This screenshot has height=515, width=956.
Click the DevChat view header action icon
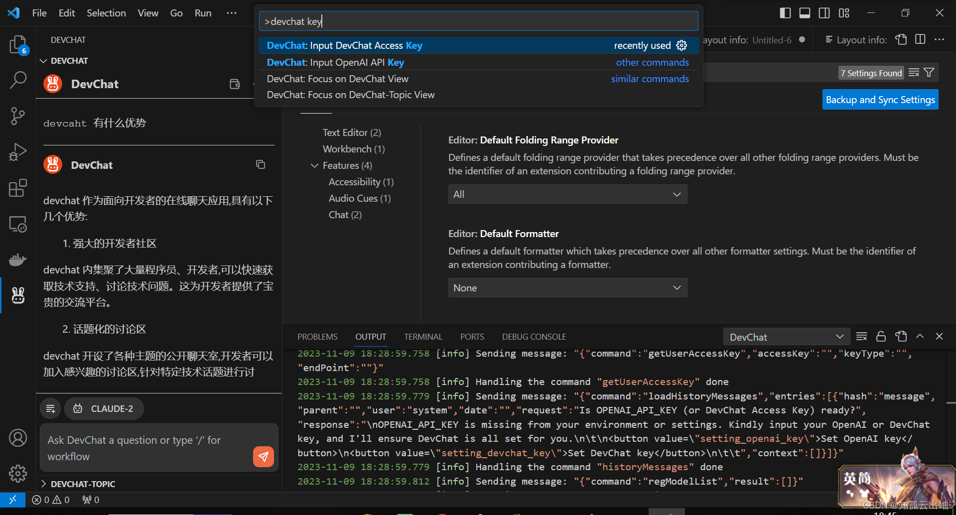pos(235,84)
